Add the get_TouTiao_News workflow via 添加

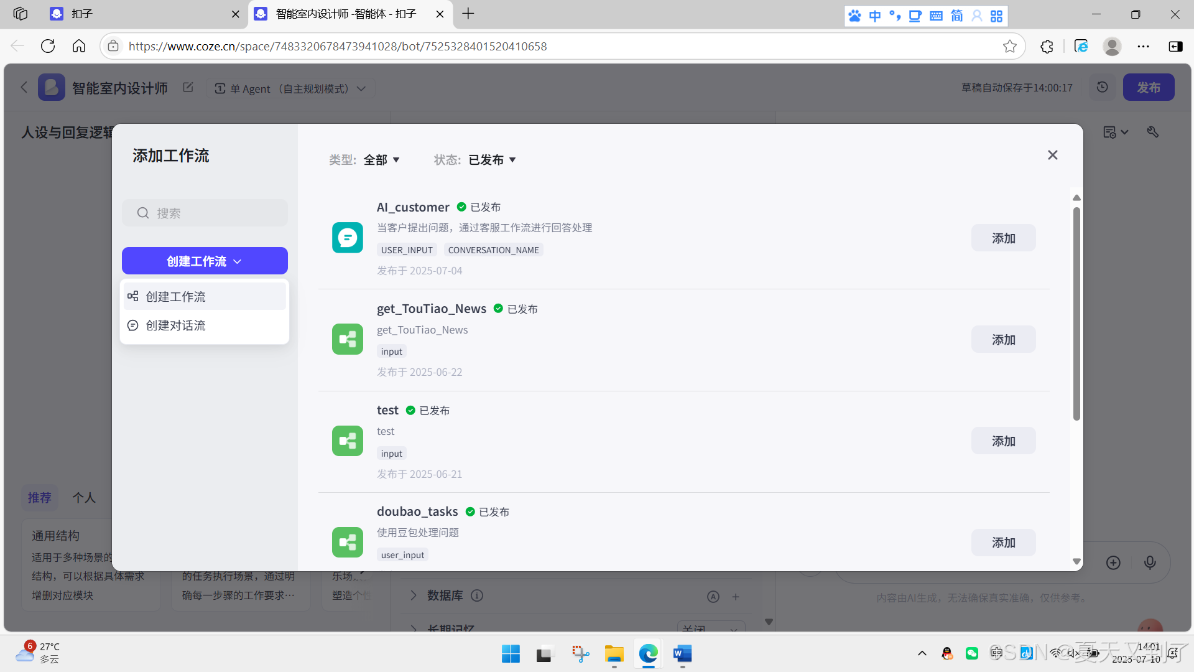1002,339
